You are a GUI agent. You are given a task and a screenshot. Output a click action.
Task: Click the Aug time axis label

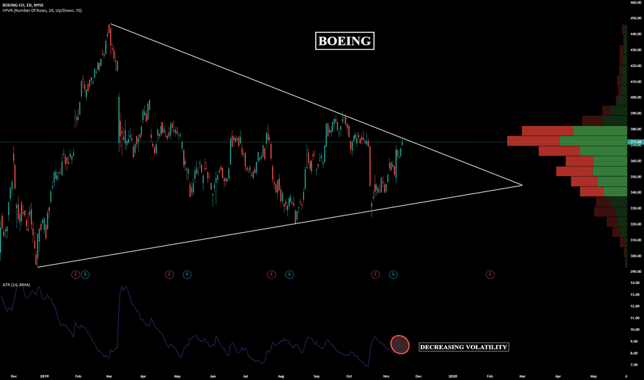[x=281, y=376]
